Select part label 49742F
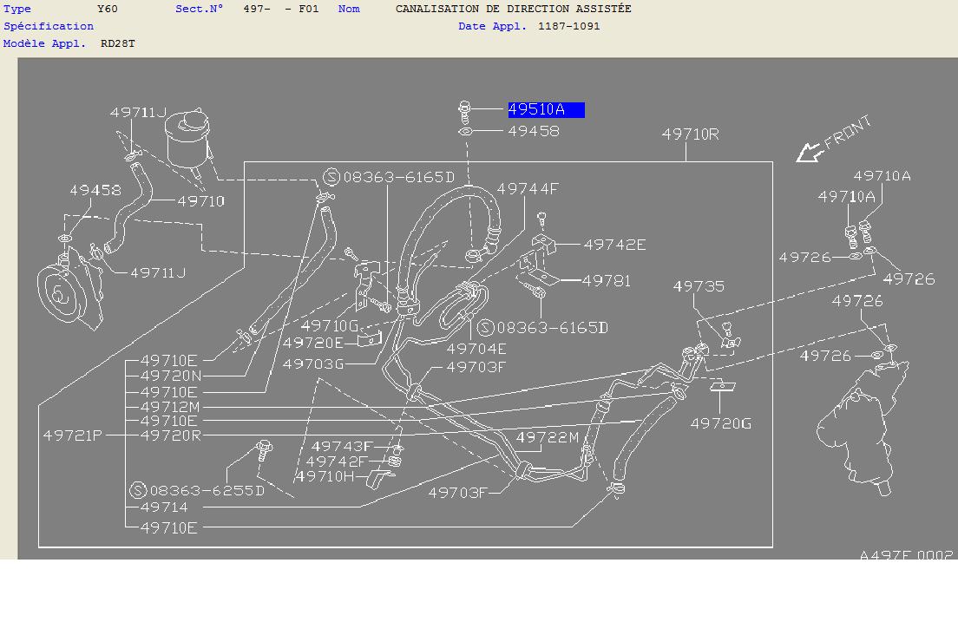 337,462
